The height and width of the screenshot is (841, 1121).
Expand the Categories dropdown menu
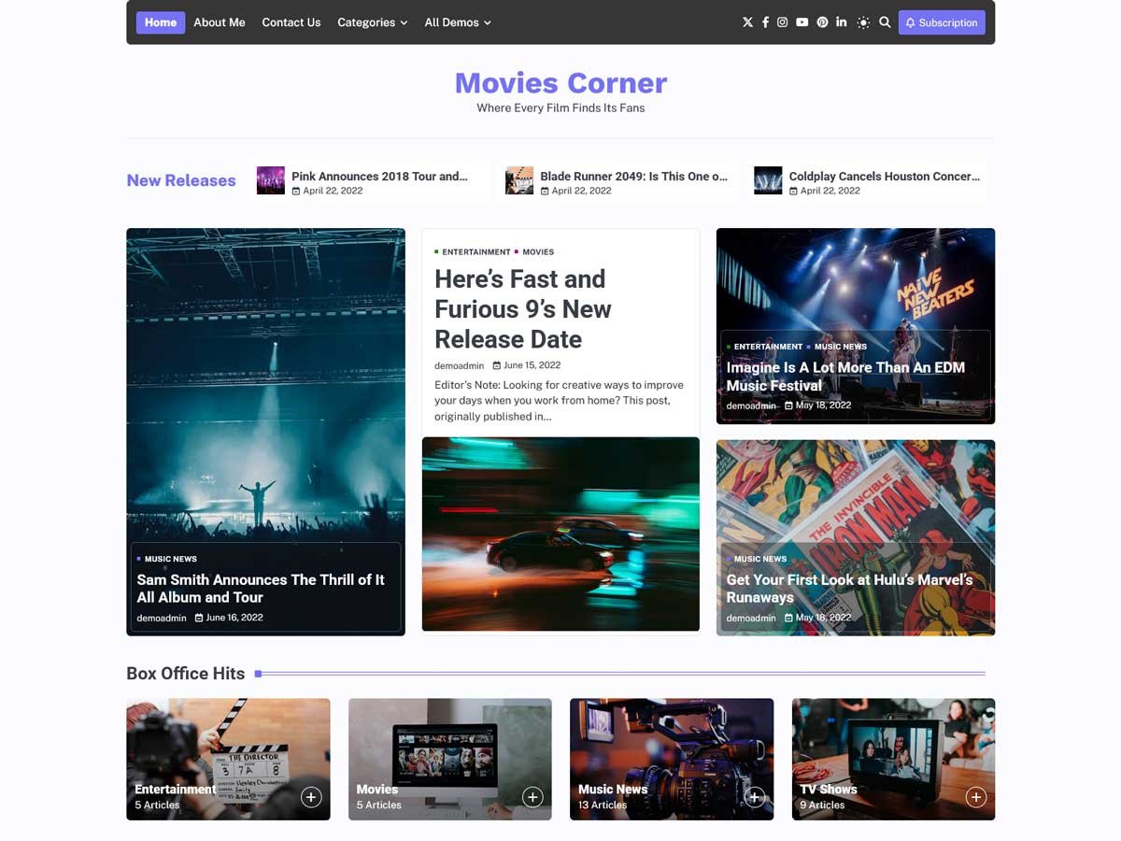[372, 22]
